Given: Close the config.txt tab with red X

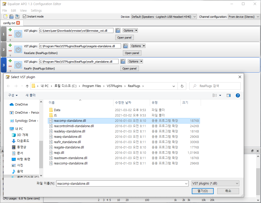Looking at the screenshot, I should tap(18, 23).
